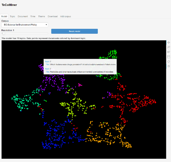Click the active Model tab
The width and height of the screenshot is (171, 162).
pyautogui.click(x=4, y=16)
